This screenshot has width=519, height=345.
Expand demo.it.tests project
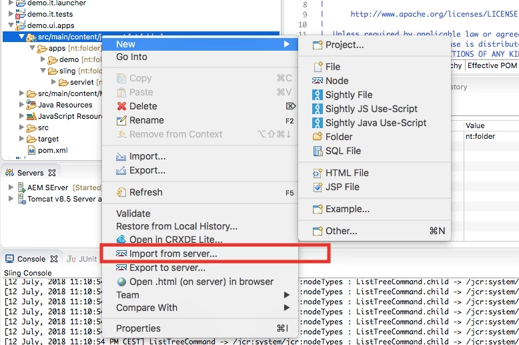(11, 14)
